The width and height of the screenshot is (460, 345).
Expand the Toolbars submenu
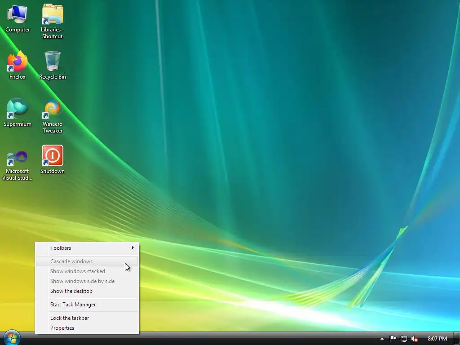pos(87,248)
